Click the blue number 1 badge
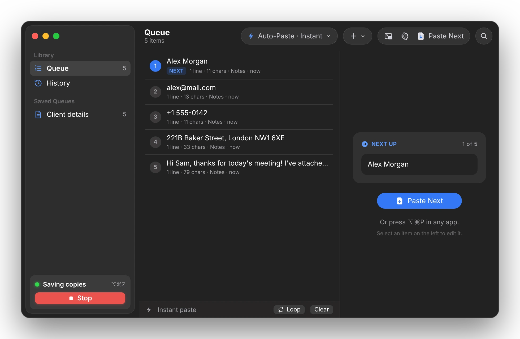This screenshot has height=339, width=520. click(155, 66)
